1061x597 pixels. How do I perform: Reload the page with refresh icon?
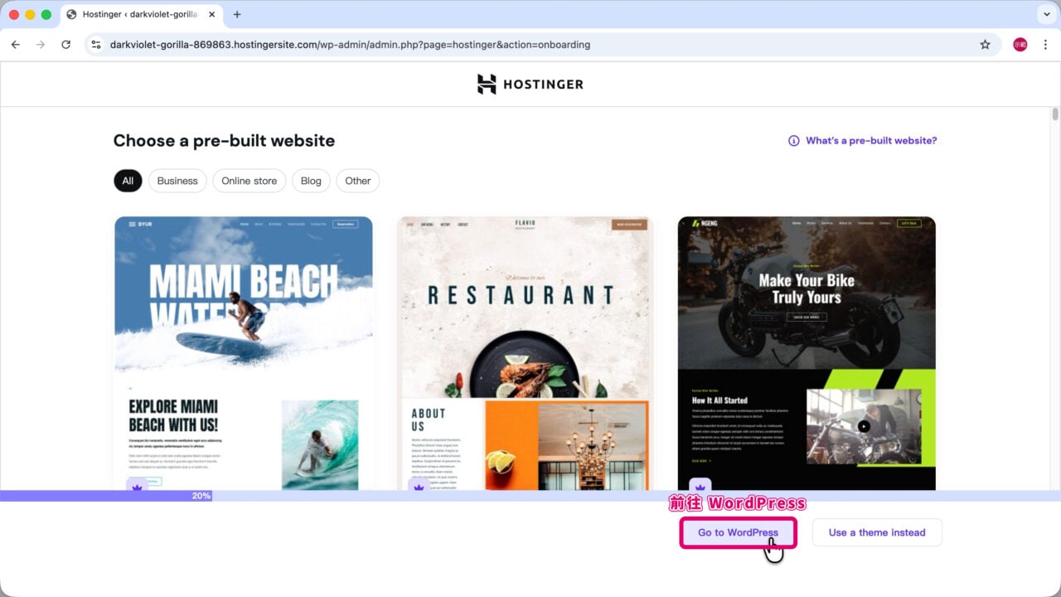click(66, 45)
